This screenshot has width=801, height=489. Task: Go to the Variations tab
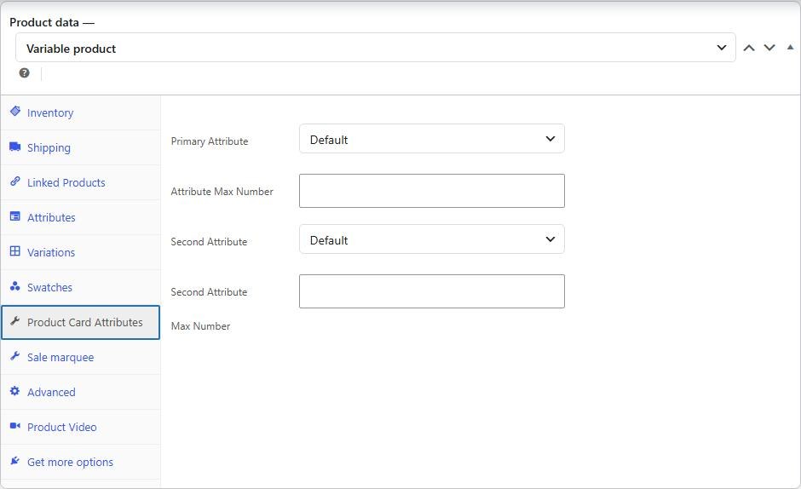(x=81, y=252)
